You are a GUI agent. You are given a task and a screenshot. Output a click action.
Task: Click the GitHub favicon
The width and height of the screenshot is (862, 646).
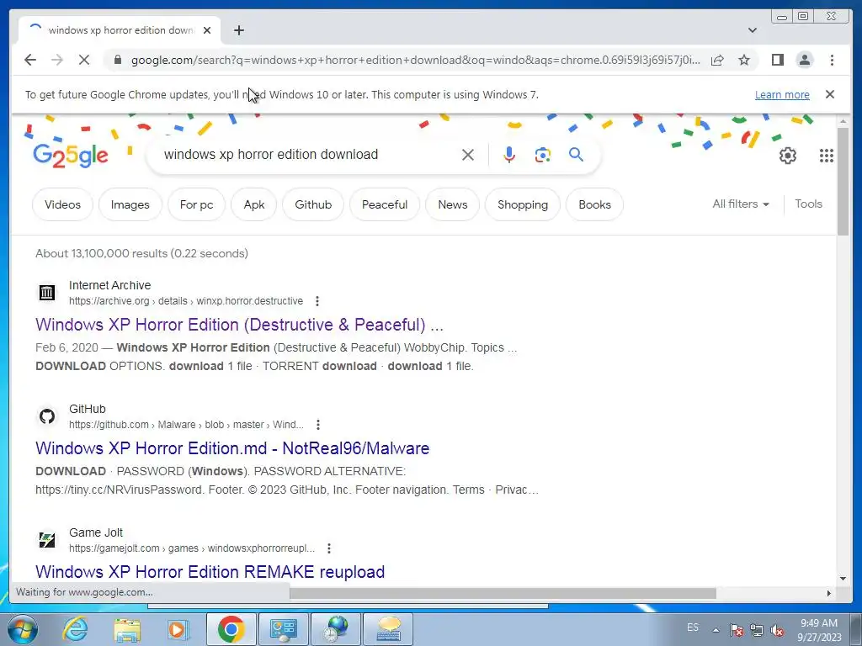(47, 416)
